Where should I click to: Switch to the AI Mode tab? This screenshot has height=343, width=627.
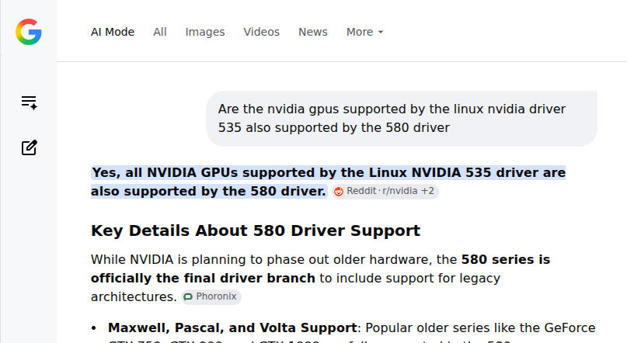pos(113,32)
